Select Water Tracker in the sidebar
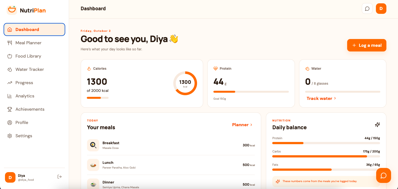 click(x=34, y=69)
